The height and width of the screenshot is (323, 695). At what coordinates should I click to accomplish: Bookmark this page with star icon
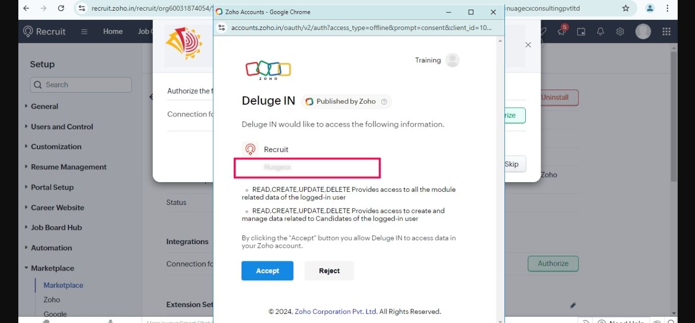626,8
